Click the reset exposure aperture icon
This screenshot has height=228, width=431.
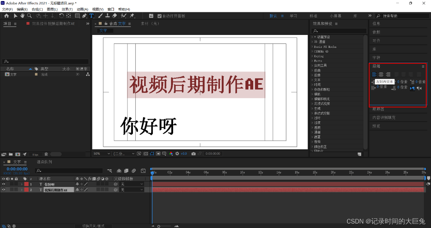[x=177, y=154]
